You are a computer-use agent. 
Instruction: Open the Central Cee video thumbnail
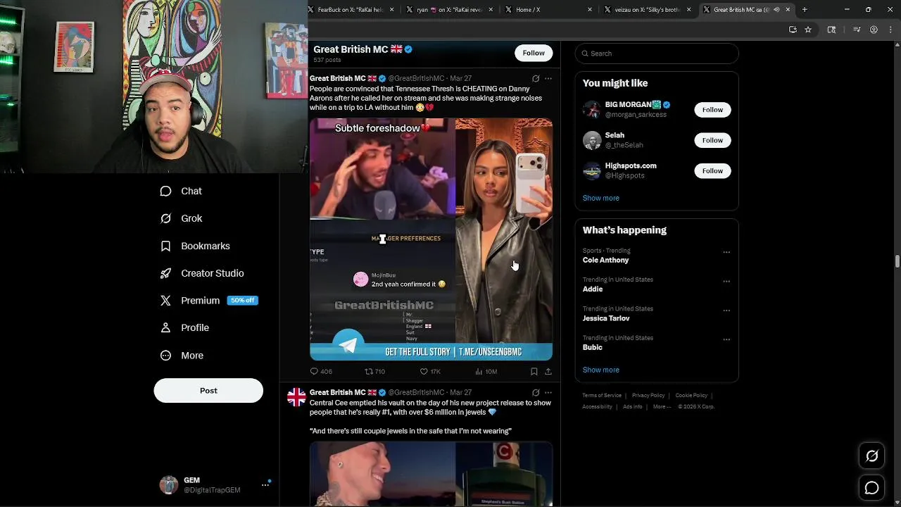(x=431, y=474)
